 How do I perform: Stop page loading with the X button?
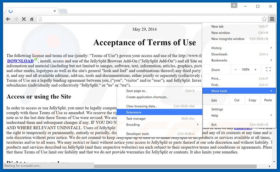[24, 19]
